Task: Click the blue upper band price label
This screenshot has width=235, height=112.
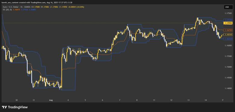Action: coord(228,20)
